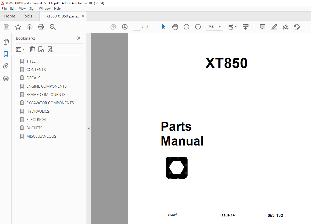This screenshot has height=224, width=311.
Task: Click the Save file icon
Action: coord(7,27)
